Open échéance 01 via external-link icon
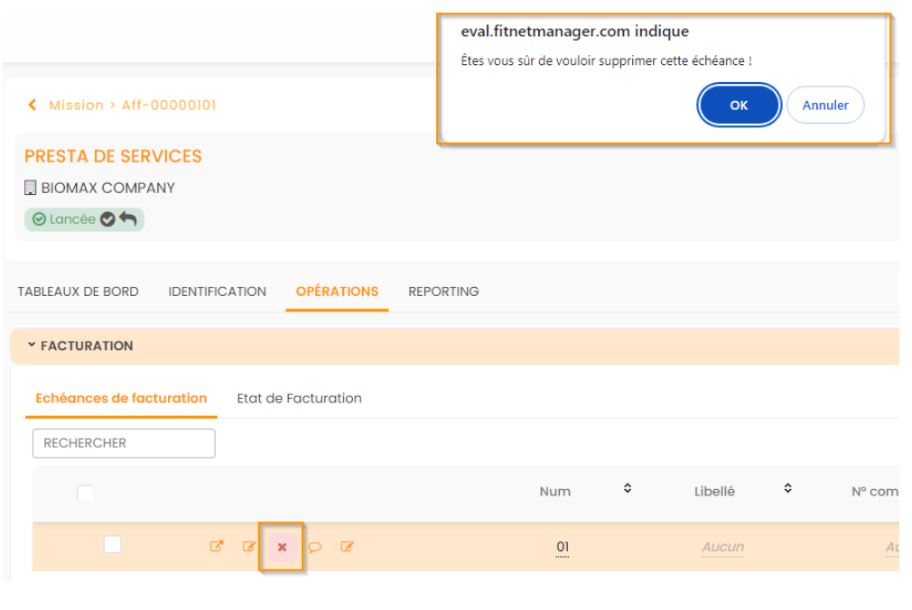912x610 pixels. [217, 546]
